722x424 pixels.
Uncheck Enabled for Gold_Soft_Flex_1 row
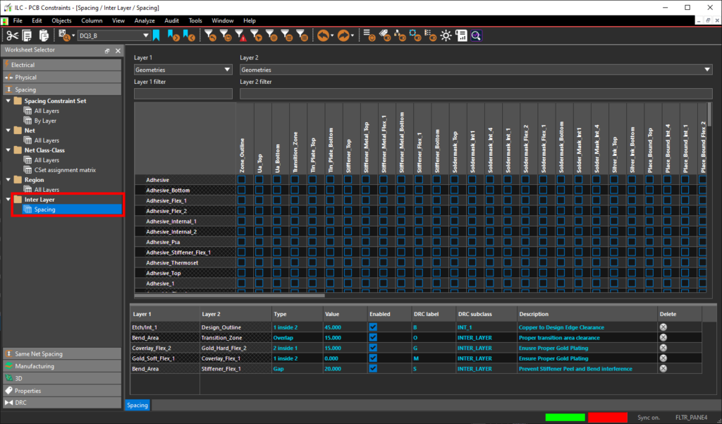pos(373,358)
